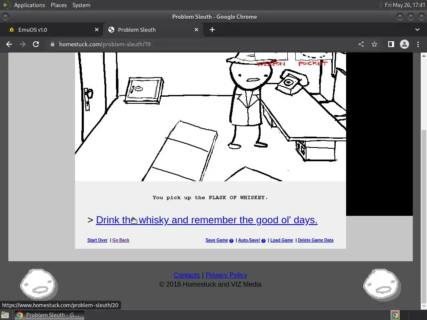The image size is (427, 320).
Task: Click the EmuOS tab favicon
Action: coord(11,30)
